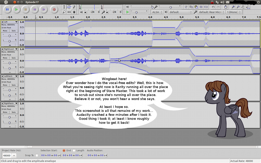Viewport: 261px width, 163px height.
Task: Open the output meter dropdown arrow
Action: [x=85, y=12]
